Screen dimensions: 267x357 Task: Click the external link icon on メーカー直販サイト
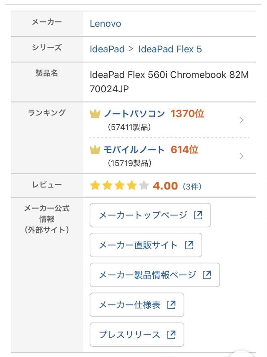pos(189,245)
